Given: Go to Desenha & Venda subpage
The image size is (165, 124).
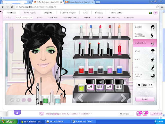Looking at the screenshot, I should (x=71, y=18).
